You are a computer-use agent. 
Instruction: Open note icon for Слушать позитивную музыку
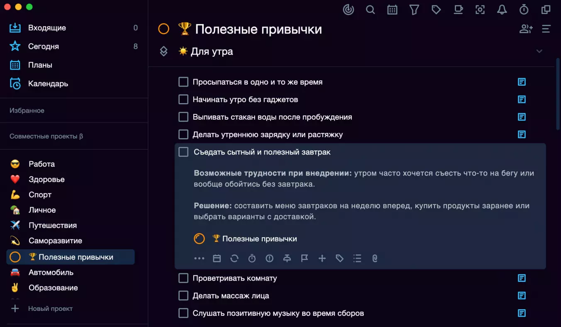tap(522, 313)
